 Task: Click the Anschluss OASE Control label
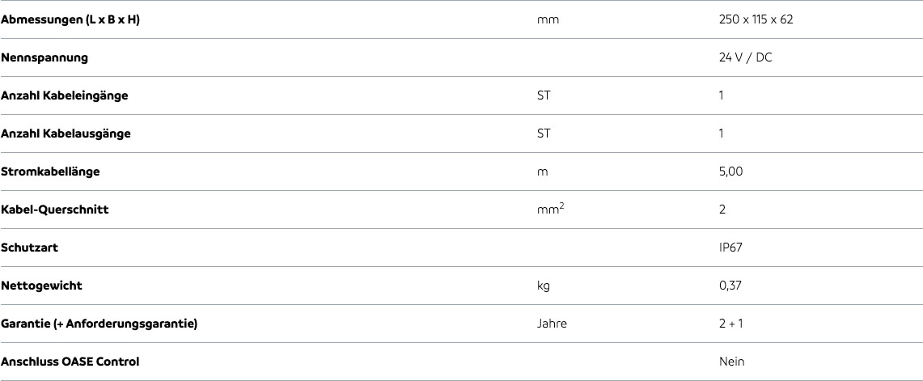click(x=70, y=362)
